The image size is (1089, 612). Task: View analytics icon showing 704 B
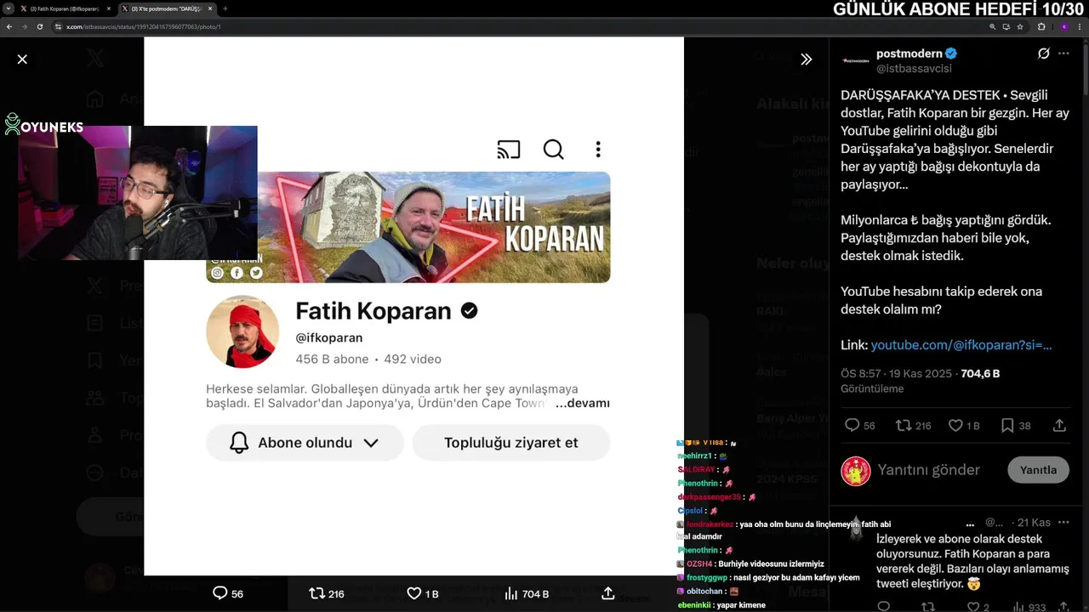coord(511,593)
